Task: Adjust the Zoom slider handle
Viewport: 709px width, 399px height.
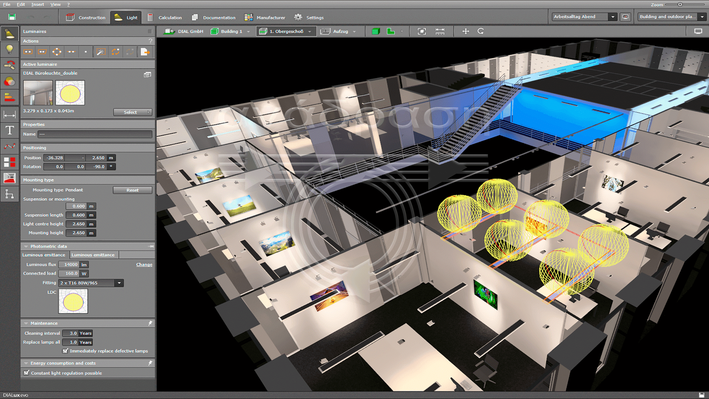Action: click(680, 4)
